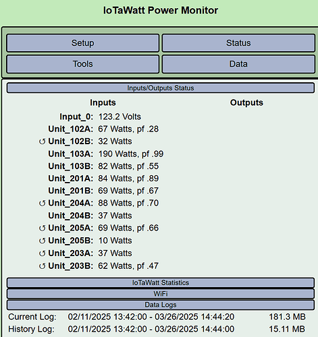Select the Unit_201A input label
The width and height of the screenshot is (318, 337).
[71, 179]
